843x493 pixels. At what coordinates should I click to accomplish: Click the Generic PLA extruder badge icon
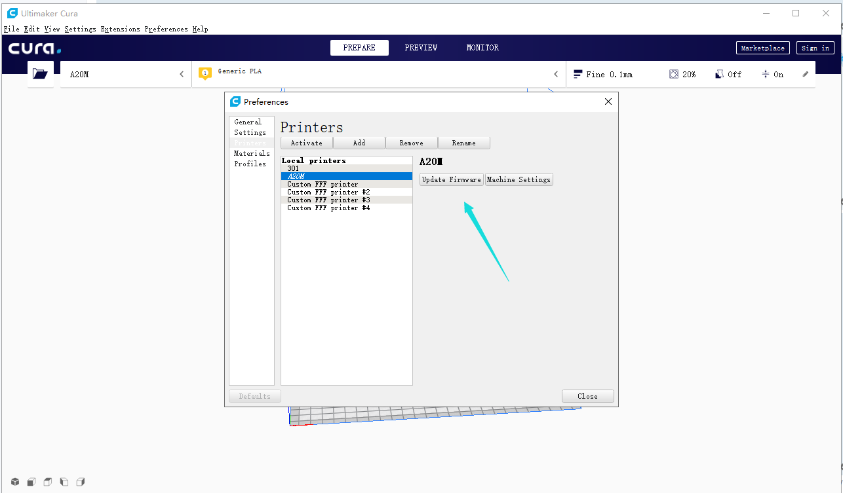point(205,73)
